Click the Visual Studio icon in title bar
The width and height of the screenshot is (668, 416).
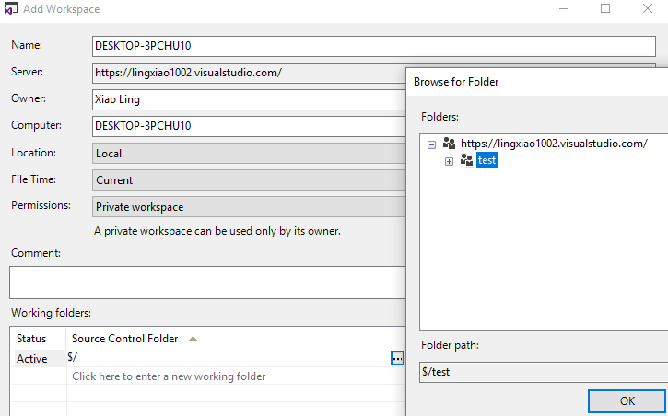click(10, 9)
